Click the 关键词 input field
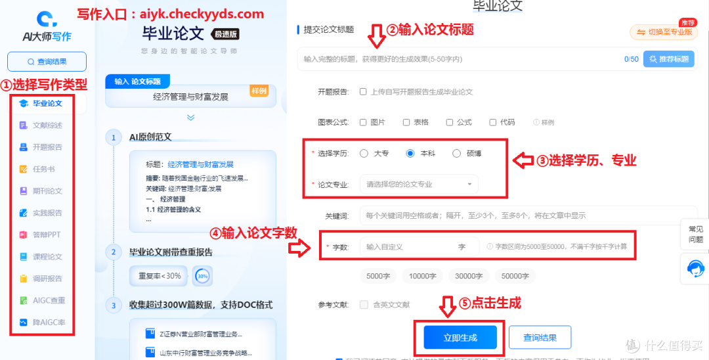 pos(528,215)
